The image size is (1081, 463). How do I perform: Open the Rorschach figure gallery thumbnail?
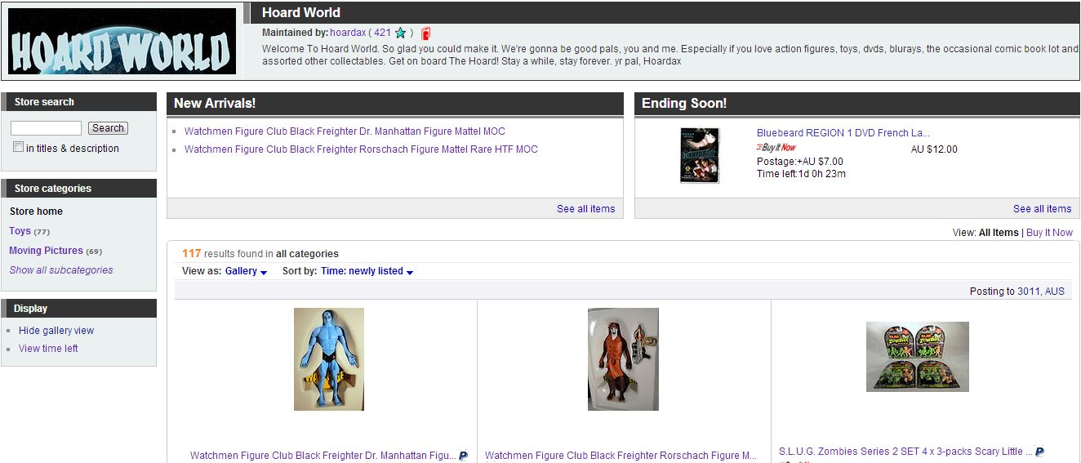(623, 358)
